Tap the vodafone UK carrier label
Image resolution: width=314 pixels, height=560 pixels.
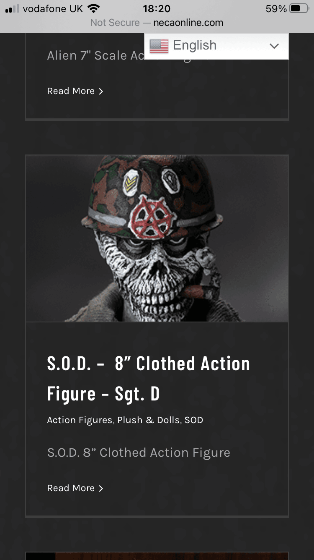53,8
